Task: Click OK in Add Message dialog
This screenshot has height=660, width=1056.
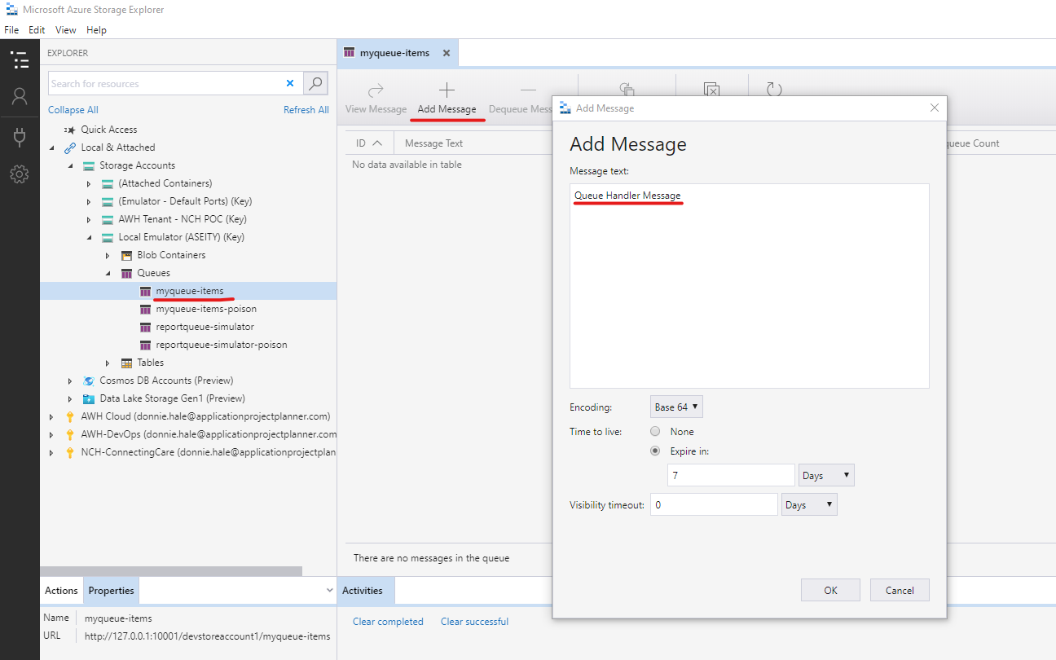Action: coord(830,590)
